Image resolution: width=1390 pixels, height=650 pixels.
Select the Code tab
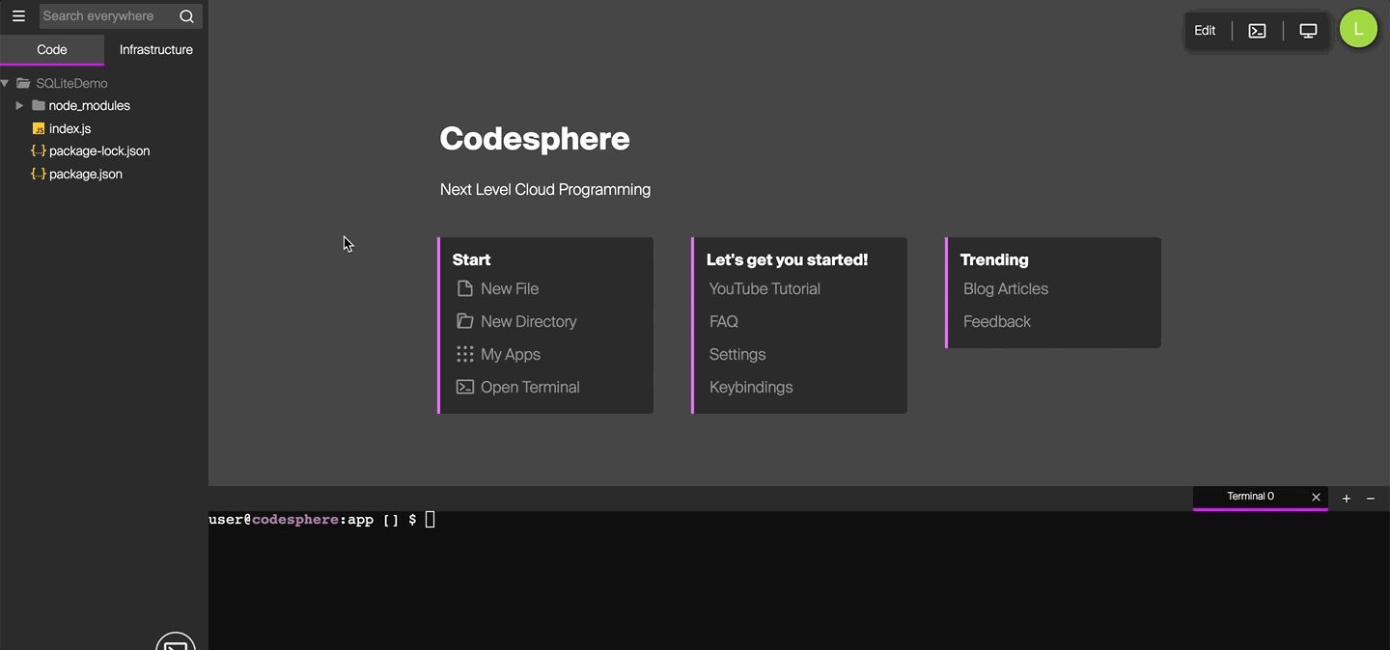pyautogui.click(x=52, y=50)
